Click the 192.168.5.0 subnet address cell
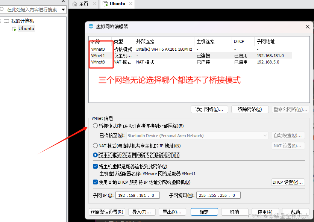Viewport: 314px width, 222px height. (268, 62)
